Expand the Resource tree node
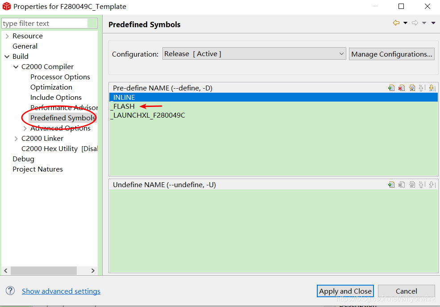Image resolution: width=440 pixels, height=307 pixels. click(x=7, y=36)
